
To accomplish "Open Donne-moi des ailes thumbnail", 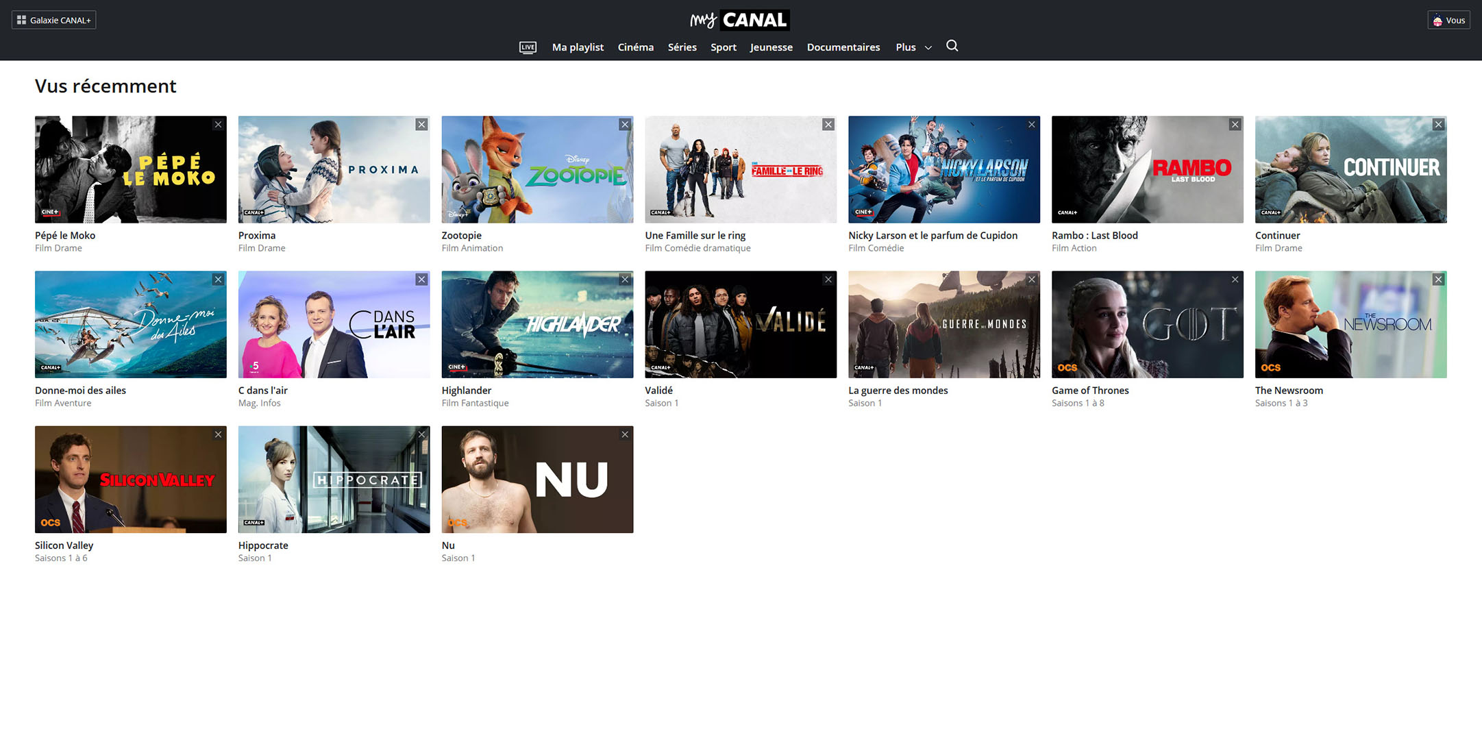I will pos(131,324).
